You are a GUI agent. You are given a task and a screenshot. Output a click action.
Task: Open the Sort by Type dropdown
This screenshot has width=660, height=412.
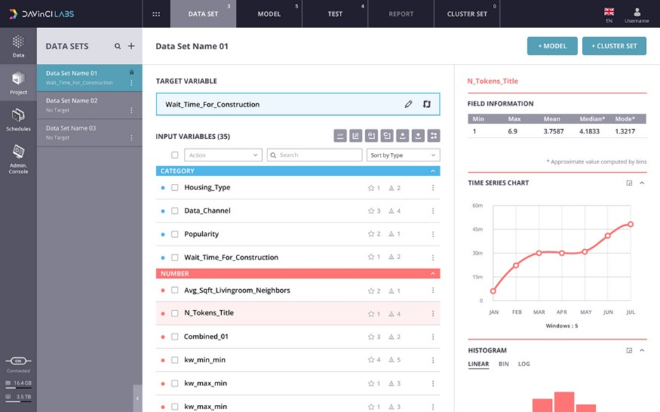coord(403,155)
